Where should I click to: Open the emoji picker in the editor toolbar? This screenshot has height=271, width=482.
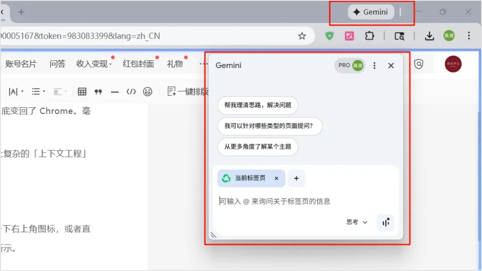tap(148, 91)
